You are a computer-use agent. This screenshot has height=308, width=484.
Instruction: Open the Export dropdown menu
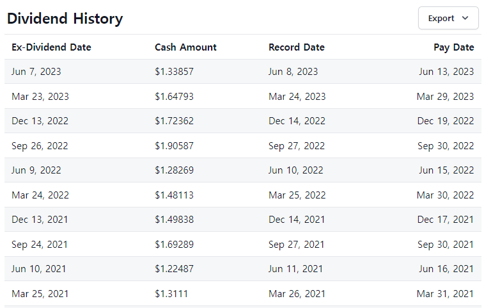448,19
